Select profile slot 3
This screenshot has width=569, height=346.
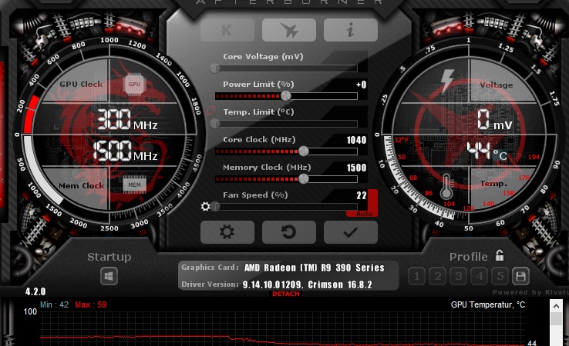[459, 277]
